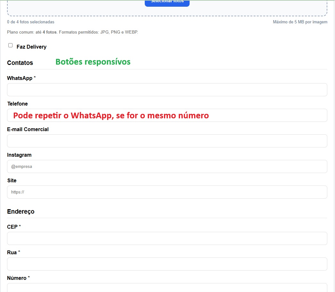335x292 pixels.
Task: Click "Máximo de 5 MB por imagem" text
Action: [x=300, y=22]
